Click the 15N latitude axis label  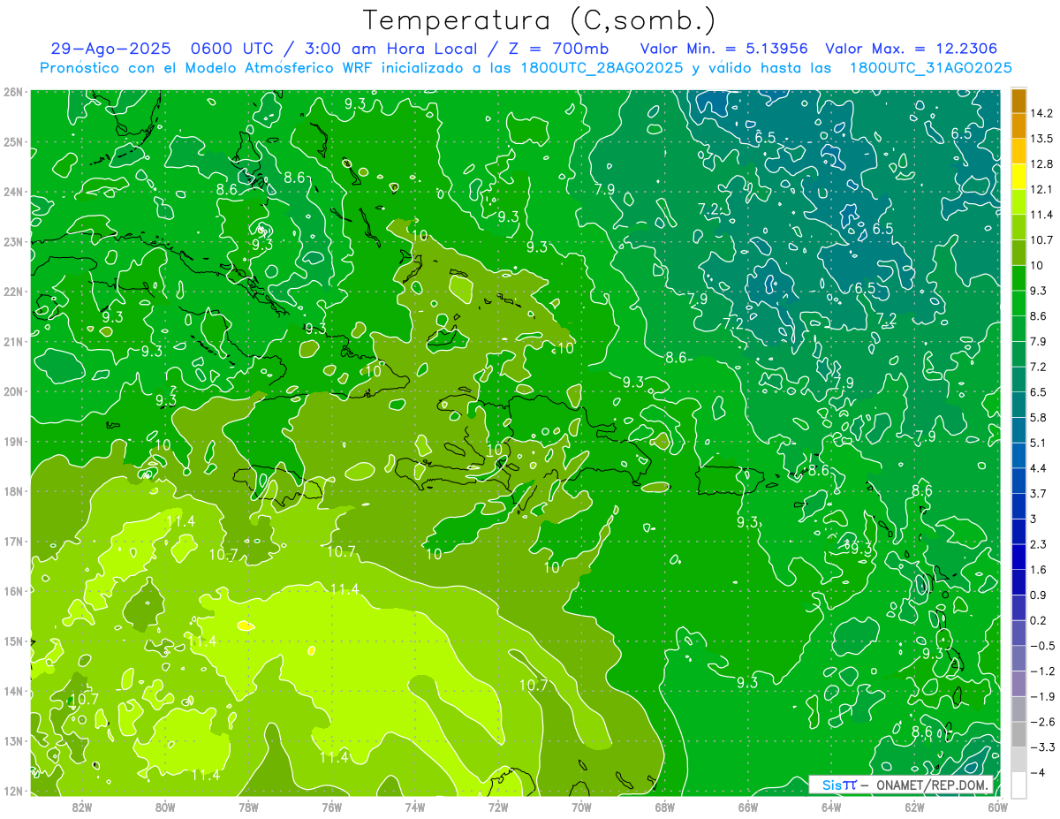click(12, 641)
